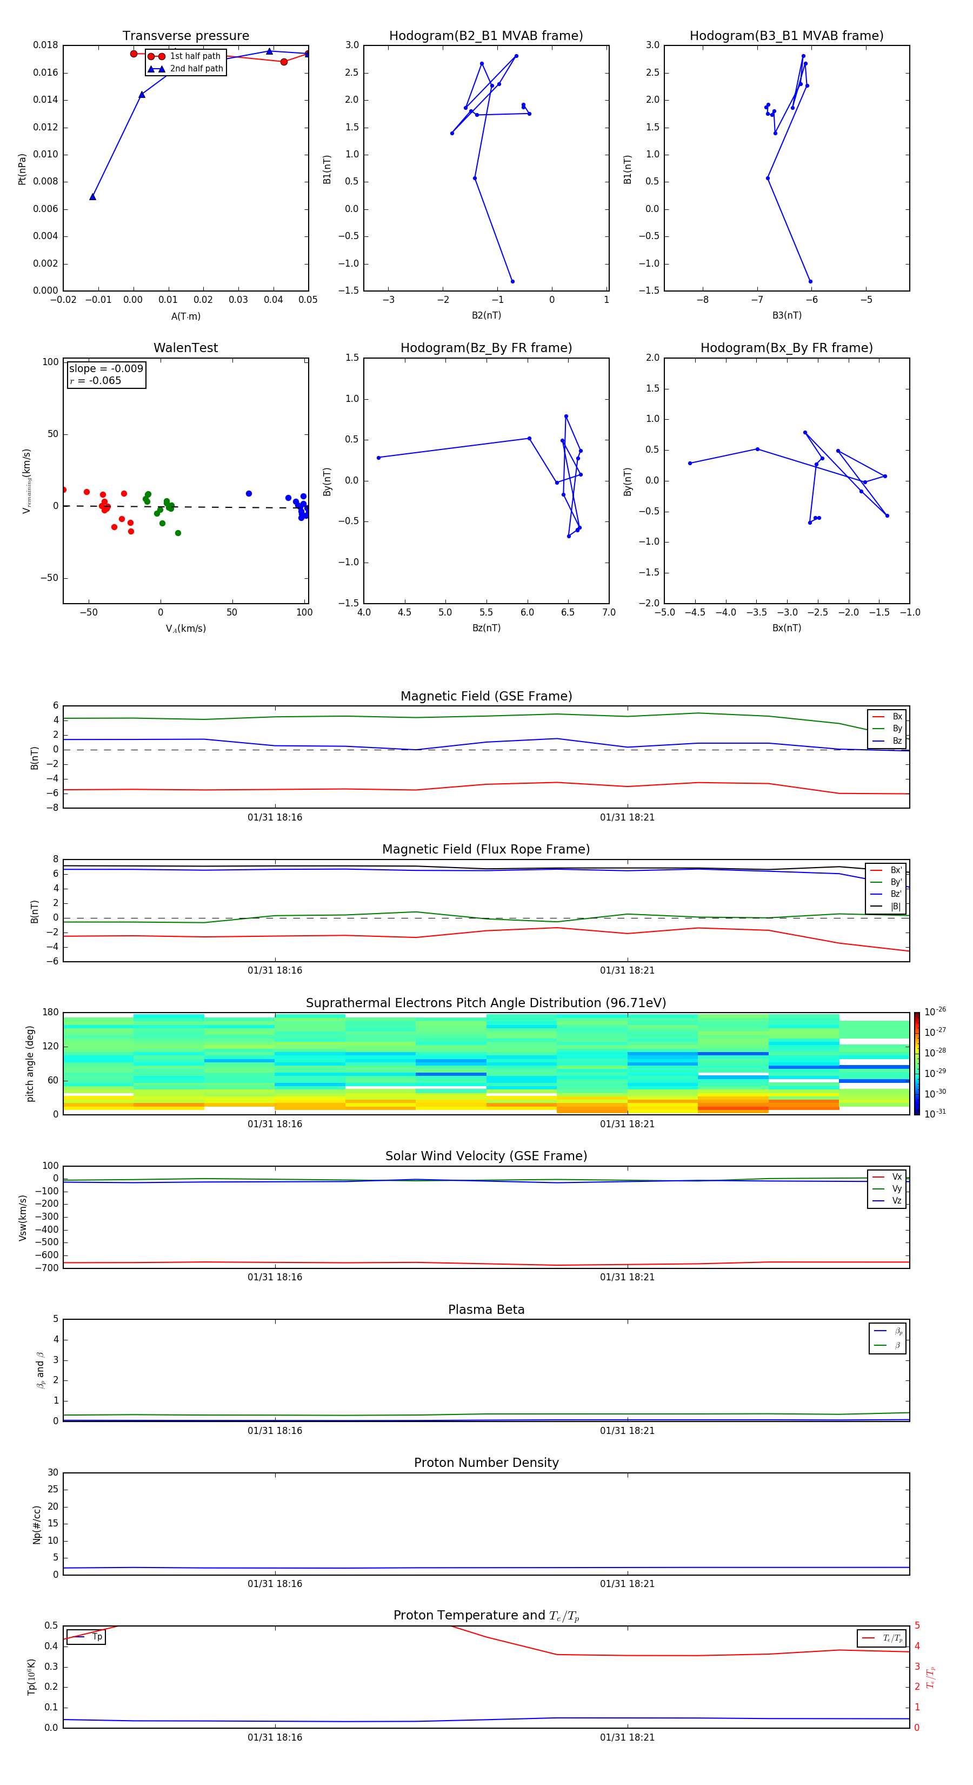973x1785 pixels.
Task: Click the "Proton Number Density" title
Action: pyautogui.click(x=486, y=1463)
